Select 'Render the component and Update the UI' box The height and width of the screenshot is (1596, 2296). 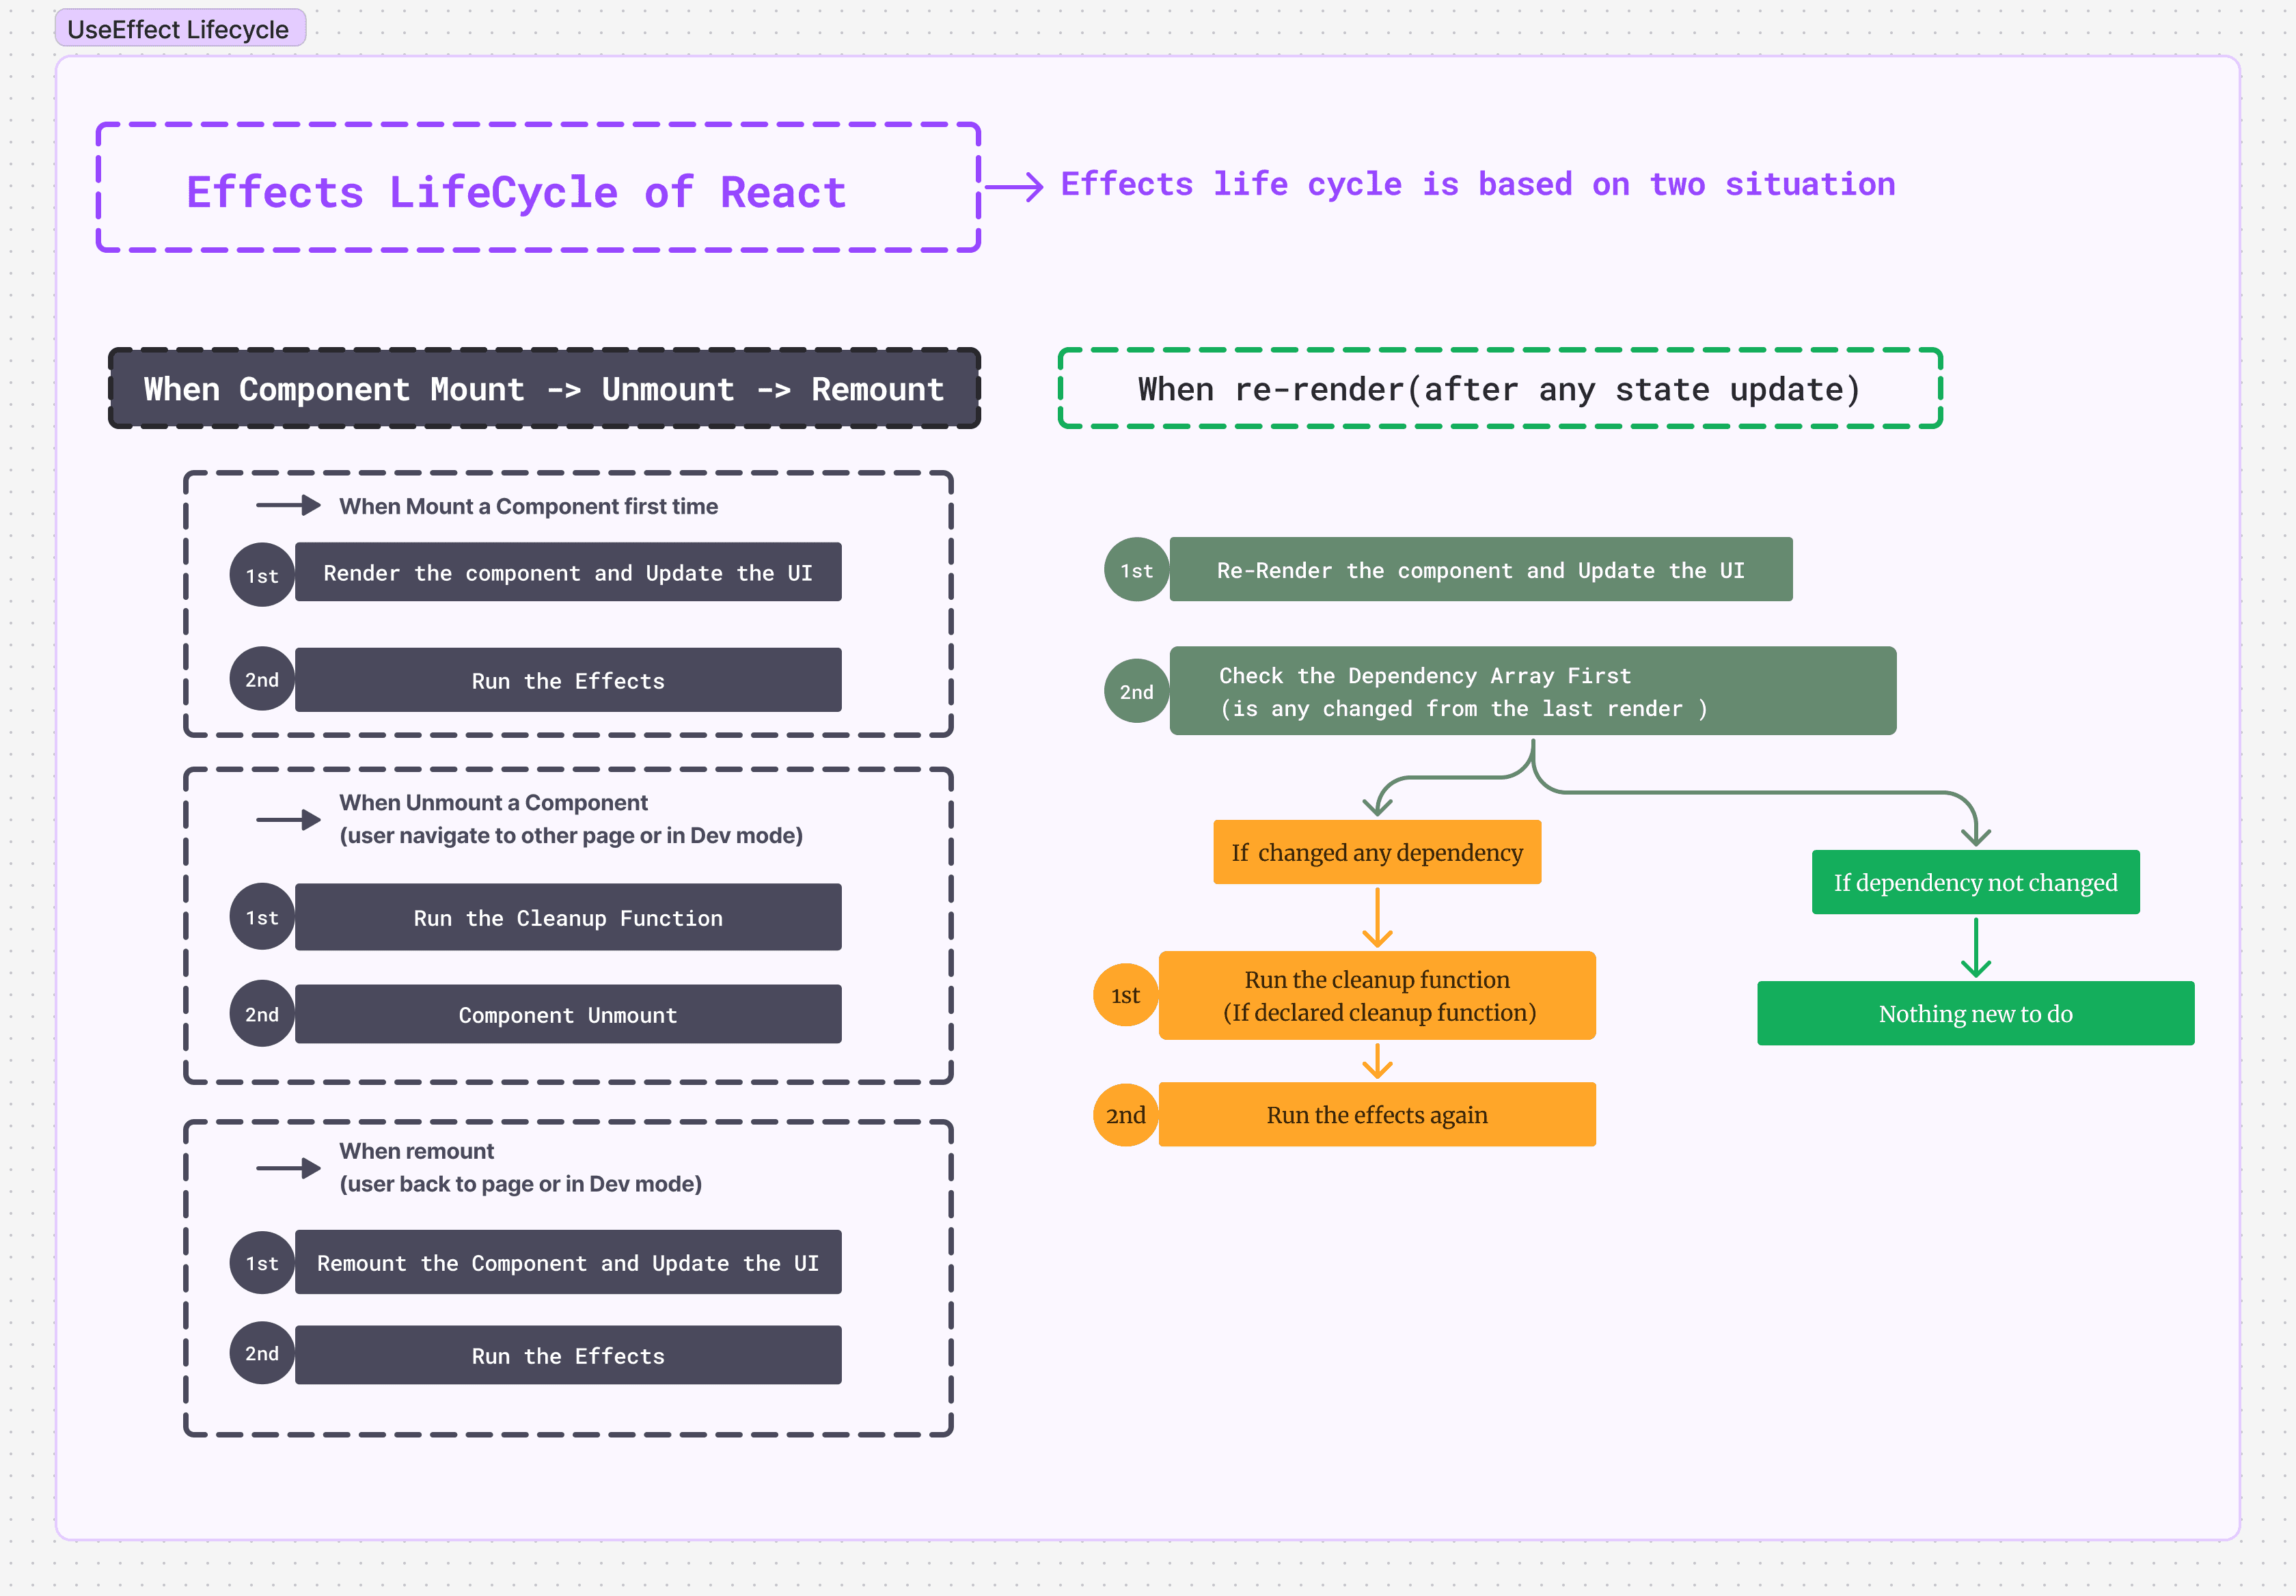pos(568,572)
